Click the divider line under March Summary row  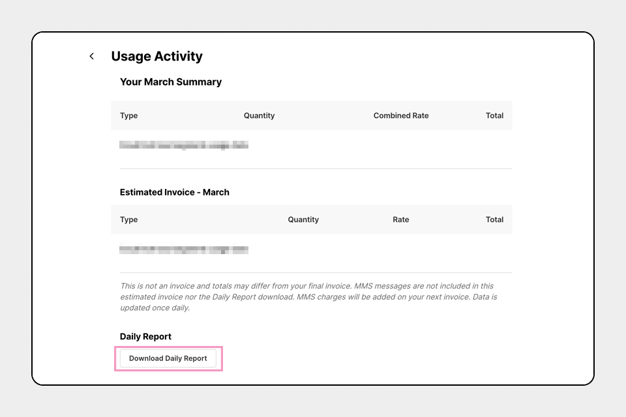click(316, 169)
